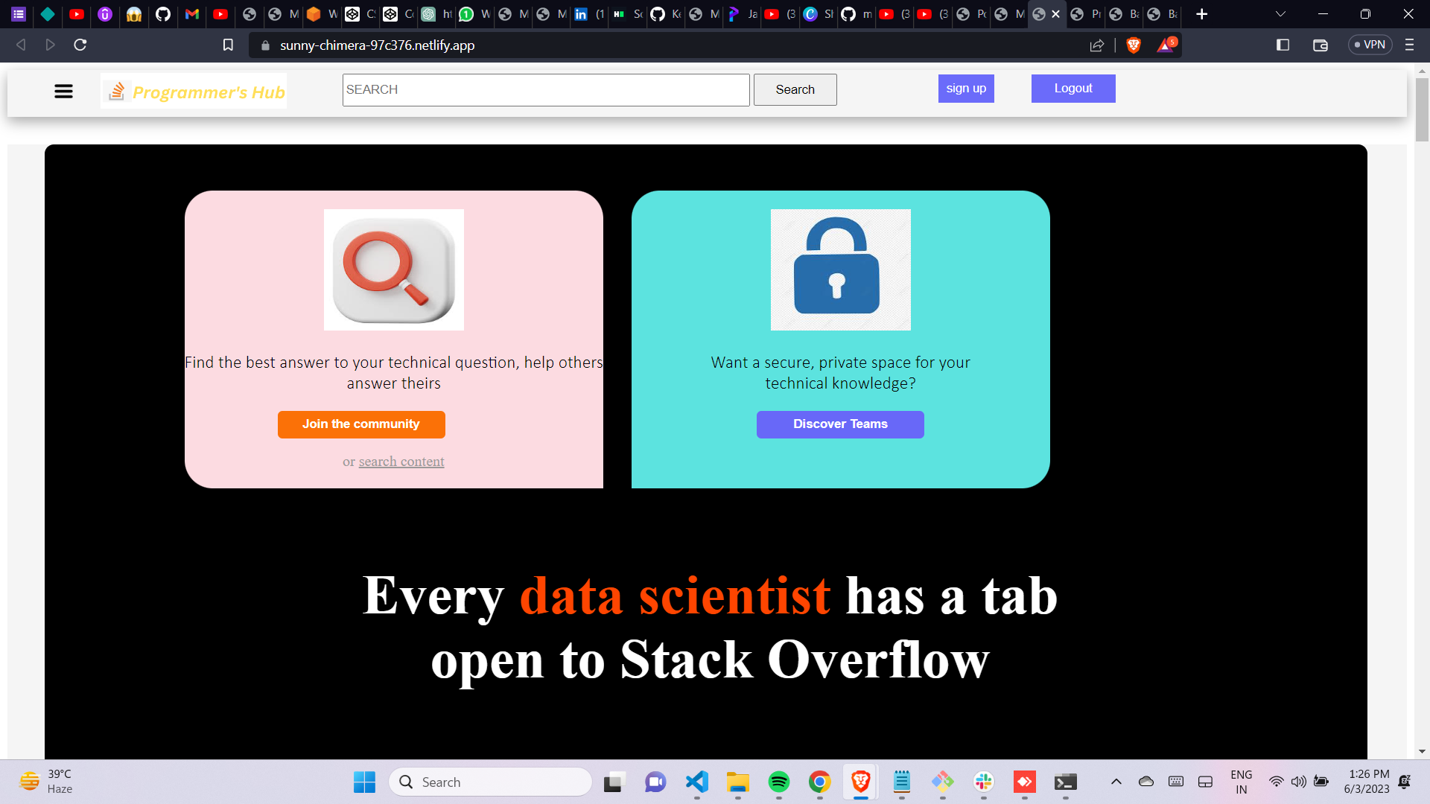Focus the SEARCH input field
Screen dimensions: 1430x804
point(546,89)
